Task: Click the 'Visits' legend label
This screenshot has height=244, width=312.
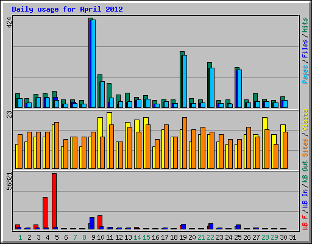Action: pos(305,120)
